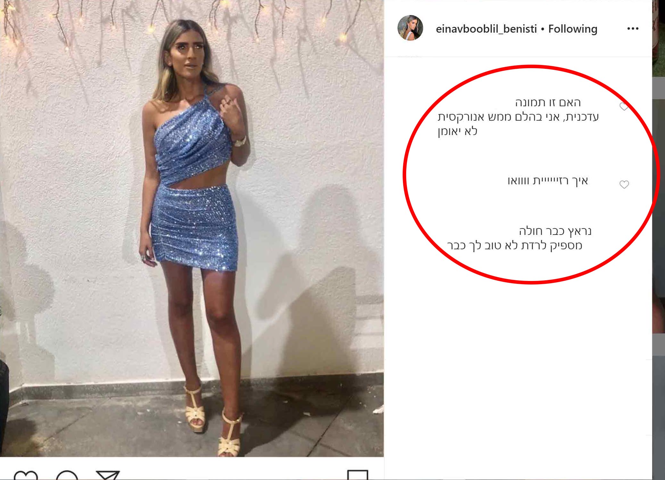Like the first comment using its heart icon

[x=624, y=106]
